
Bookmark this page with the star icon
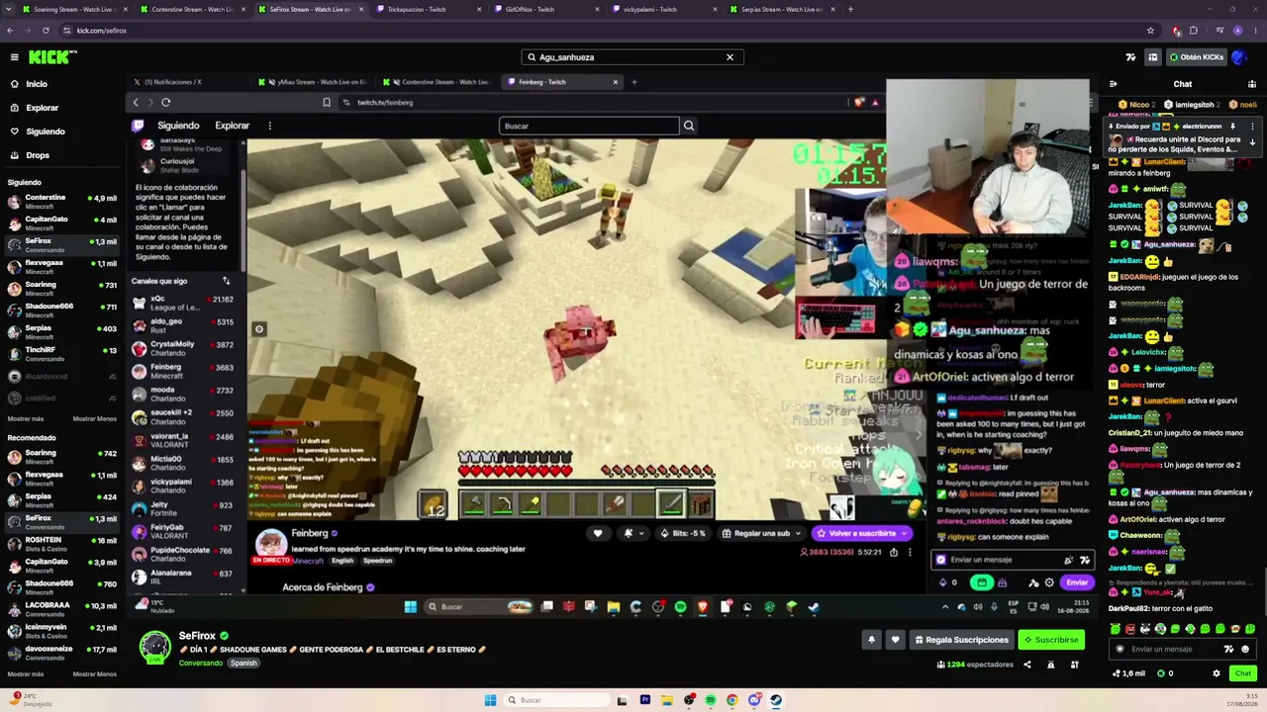coord(1150,31)
